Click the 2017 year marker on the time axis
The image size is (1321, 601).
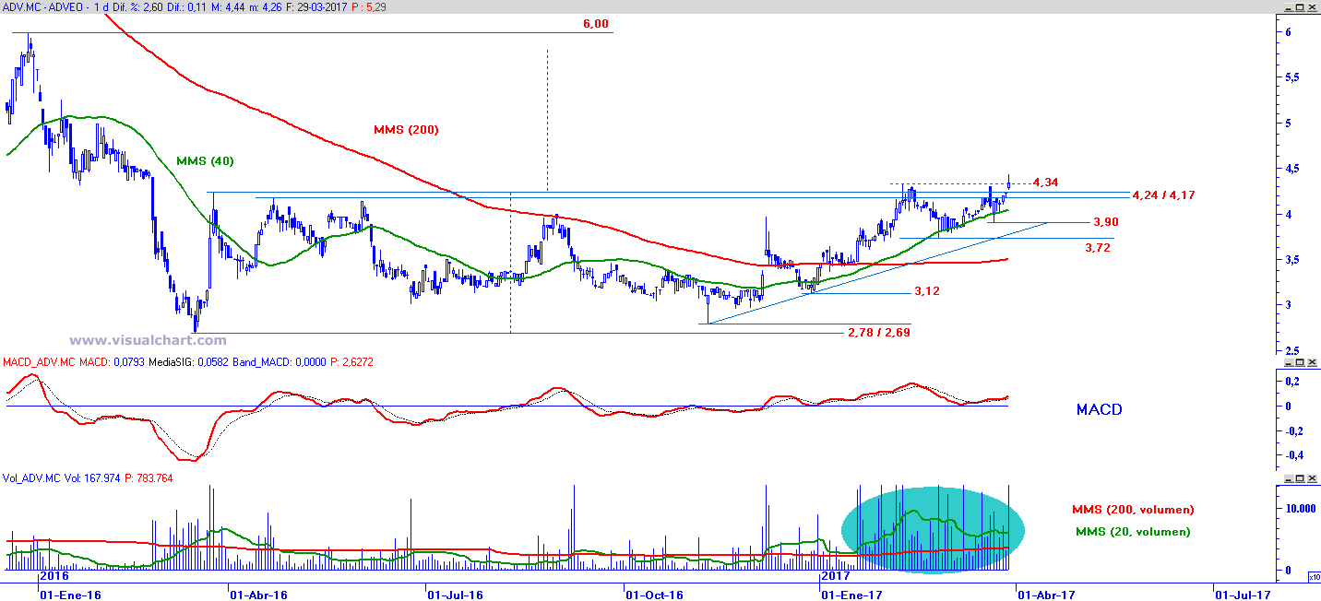836,575
